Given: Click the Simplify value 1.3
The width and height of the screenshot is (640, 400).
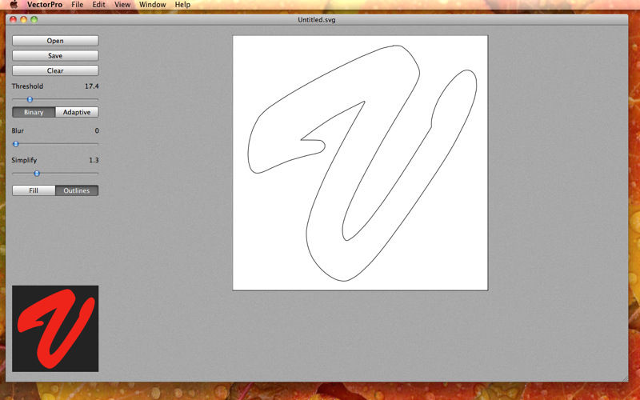Looking at the screenshot, I should (94, 160).
